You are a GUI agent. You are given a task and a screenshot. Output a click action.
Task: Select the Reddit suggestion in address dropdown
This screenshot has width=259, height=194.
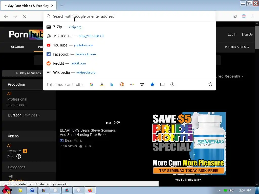tap(129, 63)
